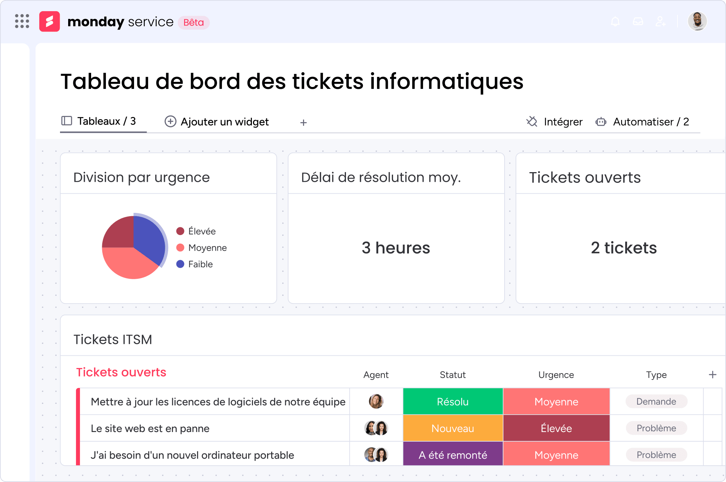
Task: Switch to the Tableaux / 3 tab
Action: coord(103,121)
